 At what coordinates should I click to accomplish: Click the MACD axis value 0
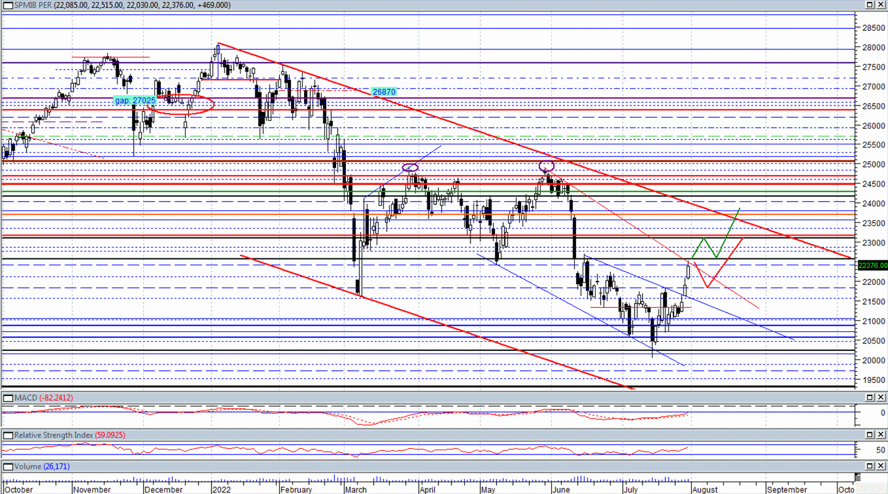pyautogui.click(x=882, y=413)
